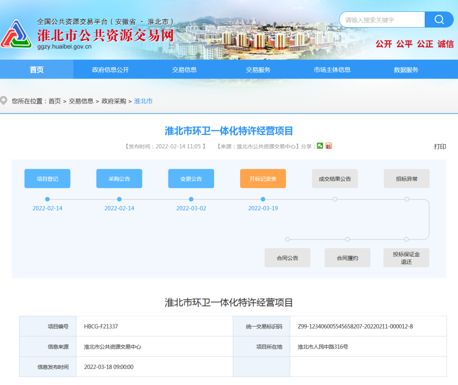Click the site logo emblem

point(16,35)
